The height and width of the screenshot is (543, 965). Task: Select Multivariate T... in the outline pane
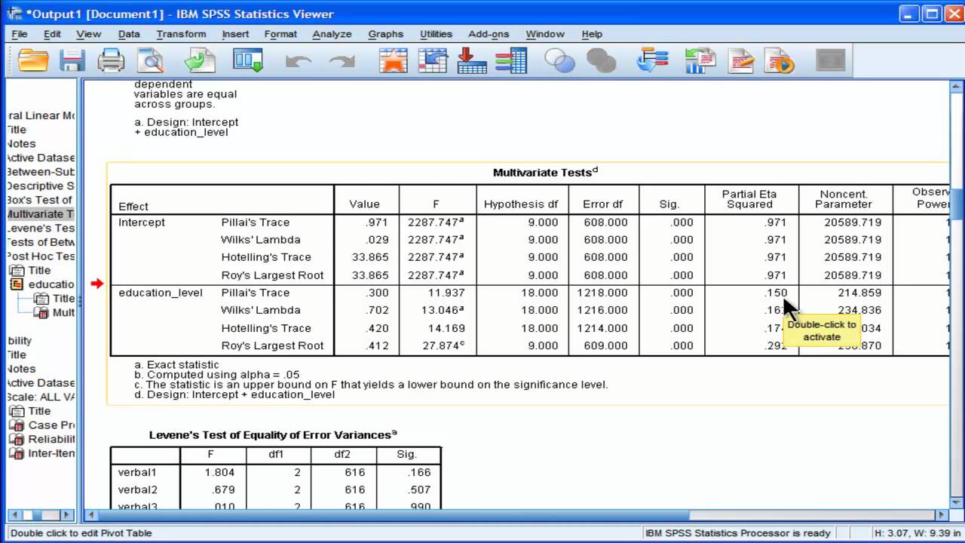(41, 214)
